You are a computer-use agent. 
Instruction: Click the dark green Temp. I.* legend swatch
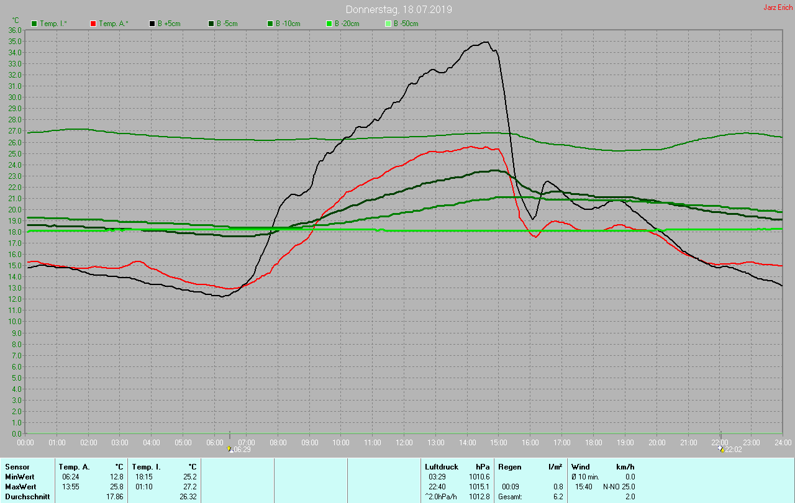point(34,24)
